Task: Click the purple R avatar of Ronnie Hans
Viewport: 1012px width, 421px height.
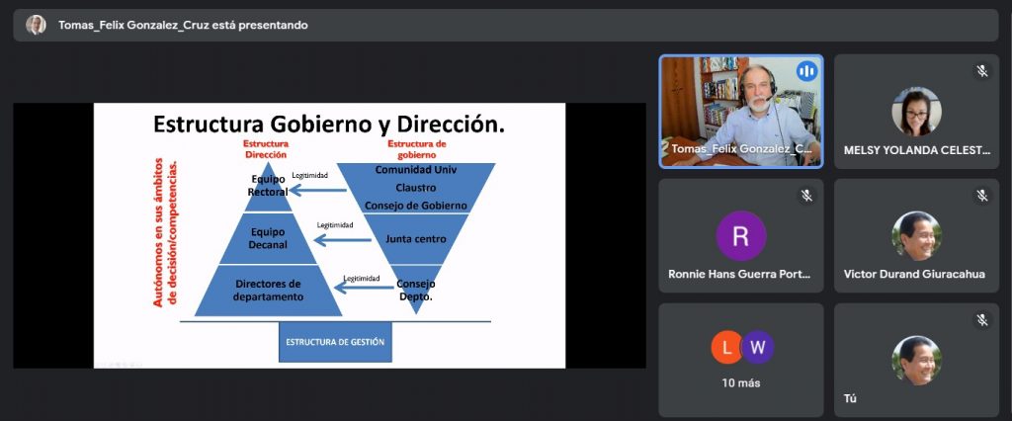Action: tap(741, 235)
